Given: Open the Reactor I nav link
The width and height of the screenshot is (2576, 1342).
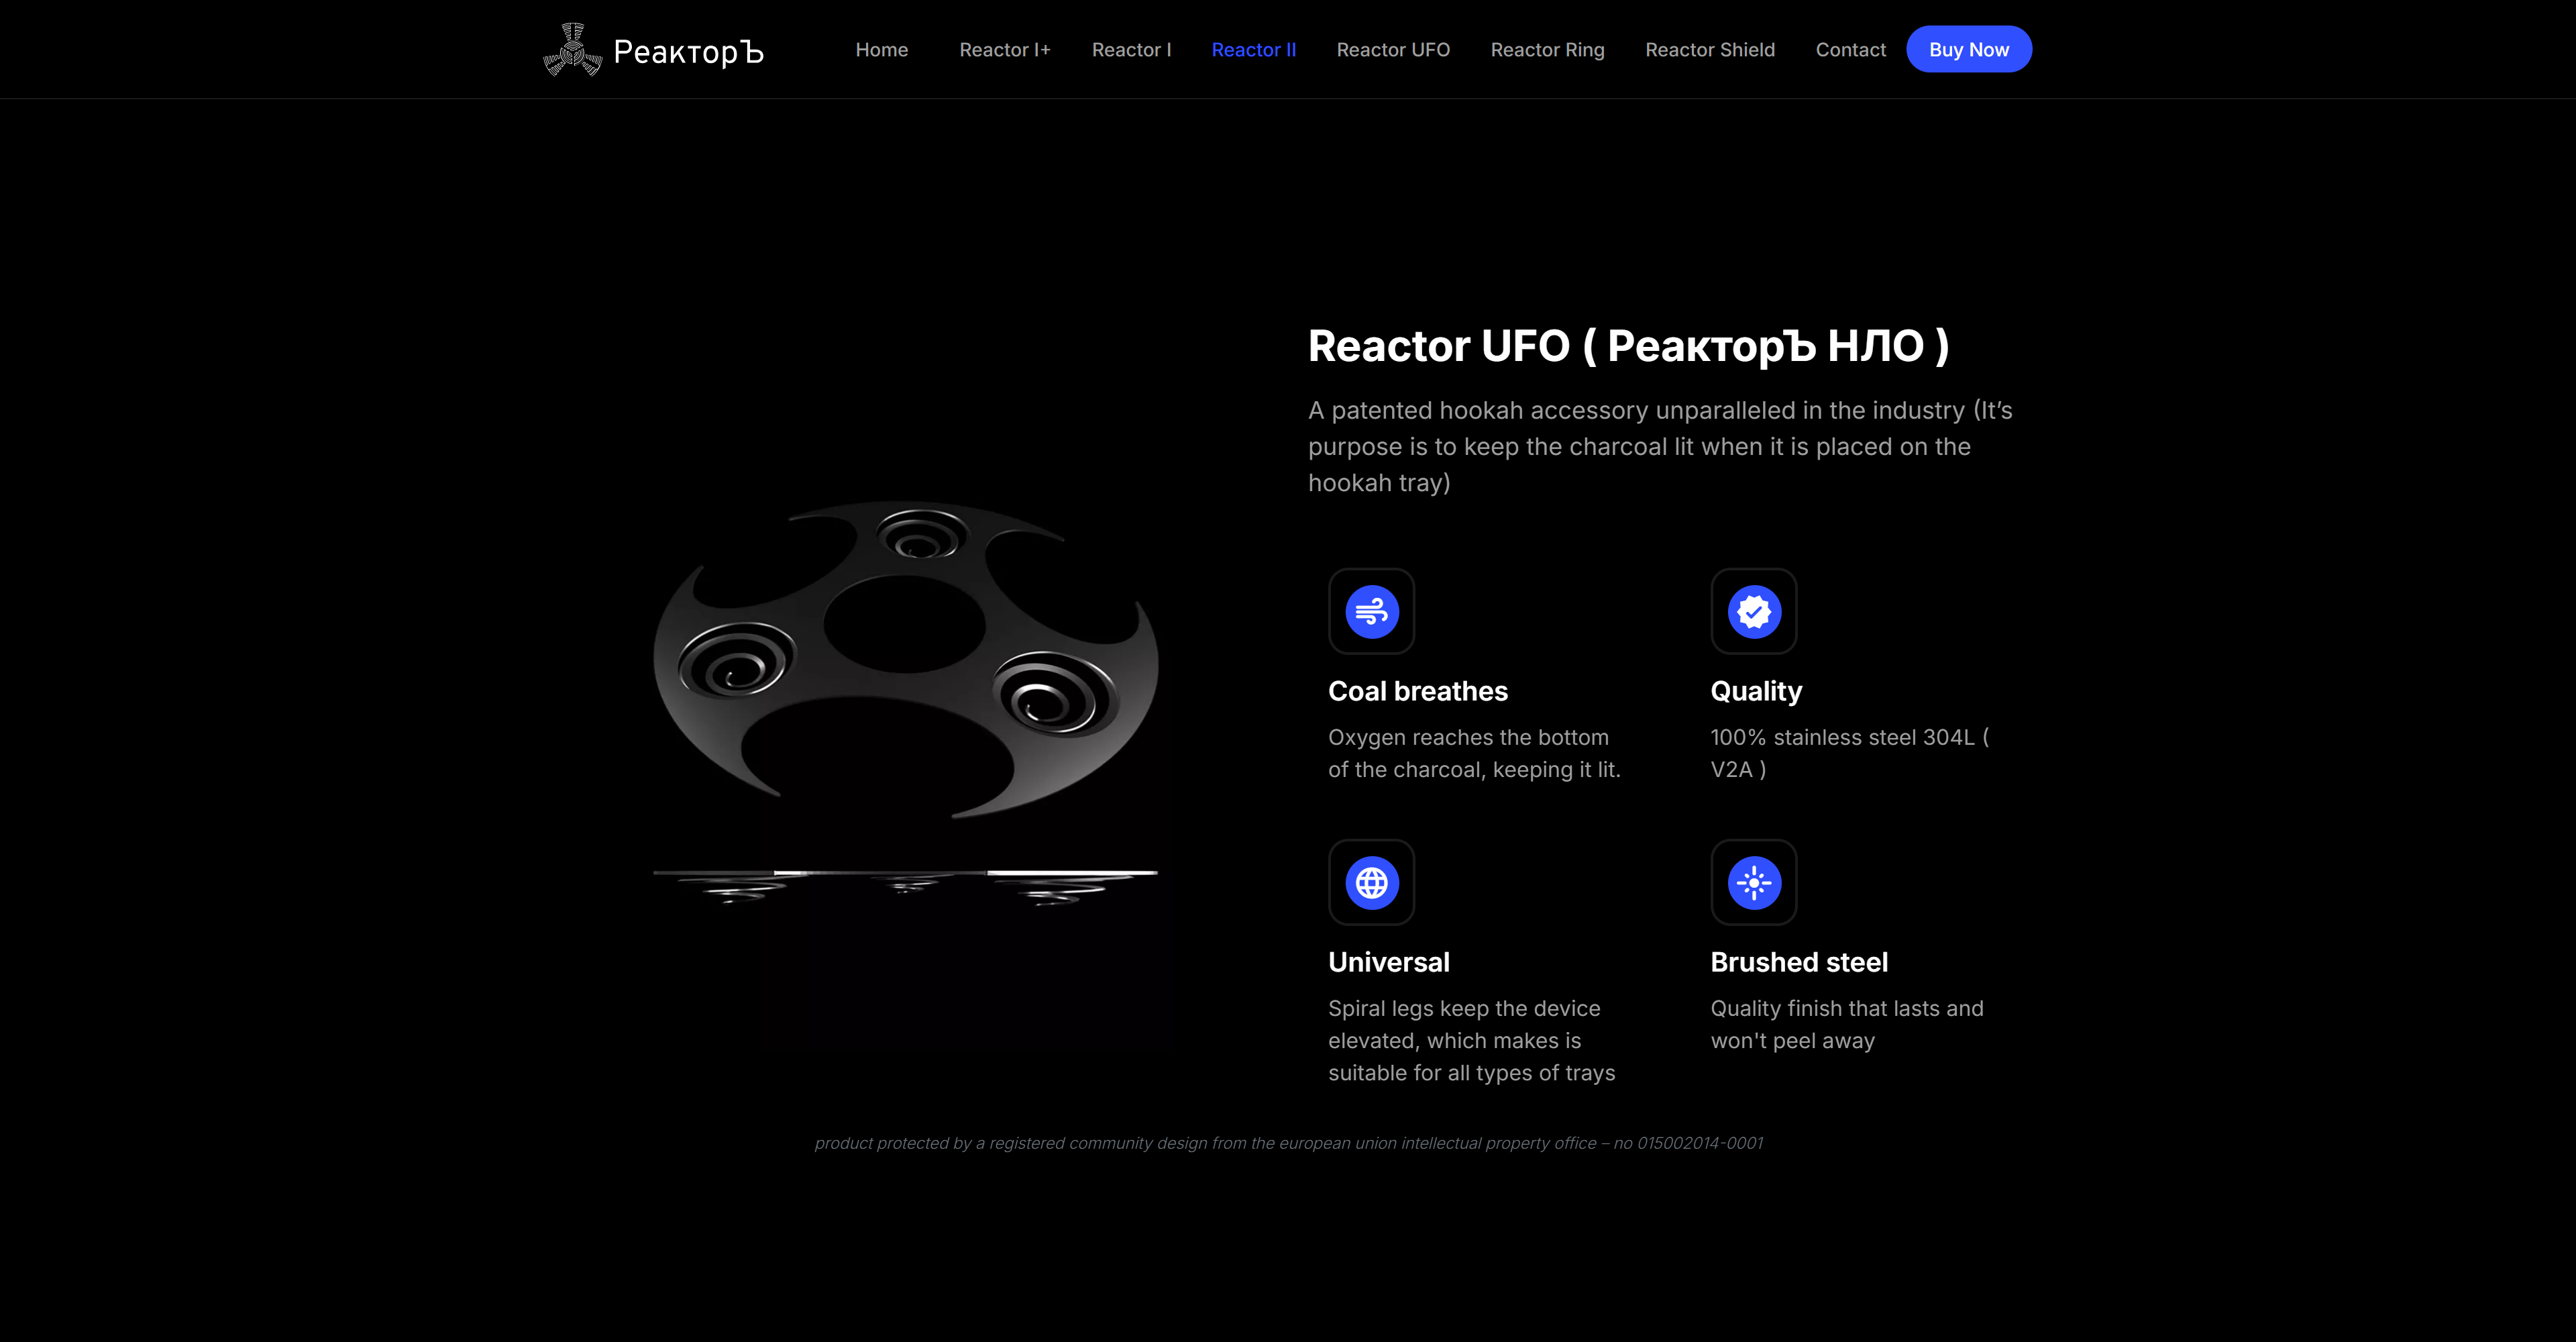Looking at the screenshot, I should (1131, 50).
